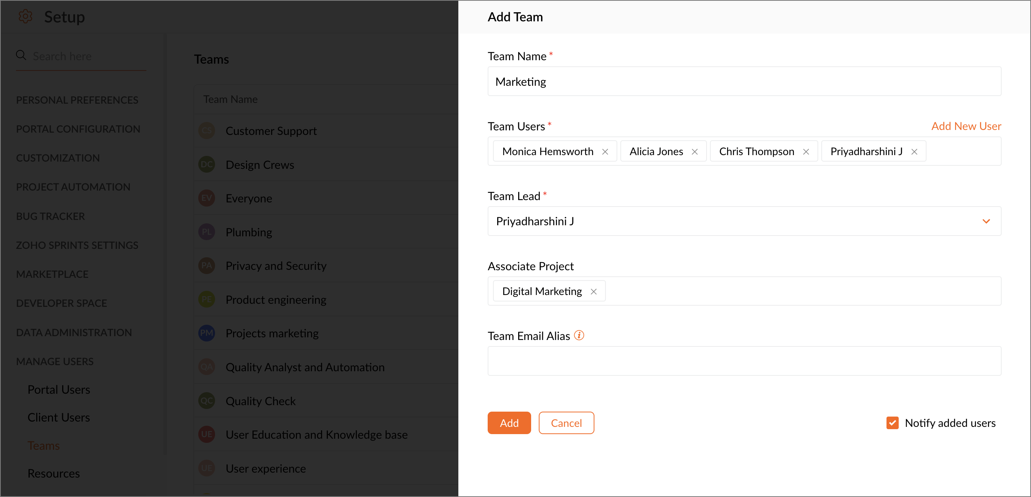The height and width of the screenshot is (497, 1031).
Task: Remove Monica Hemsworth from team users
Action: point(605,152)
